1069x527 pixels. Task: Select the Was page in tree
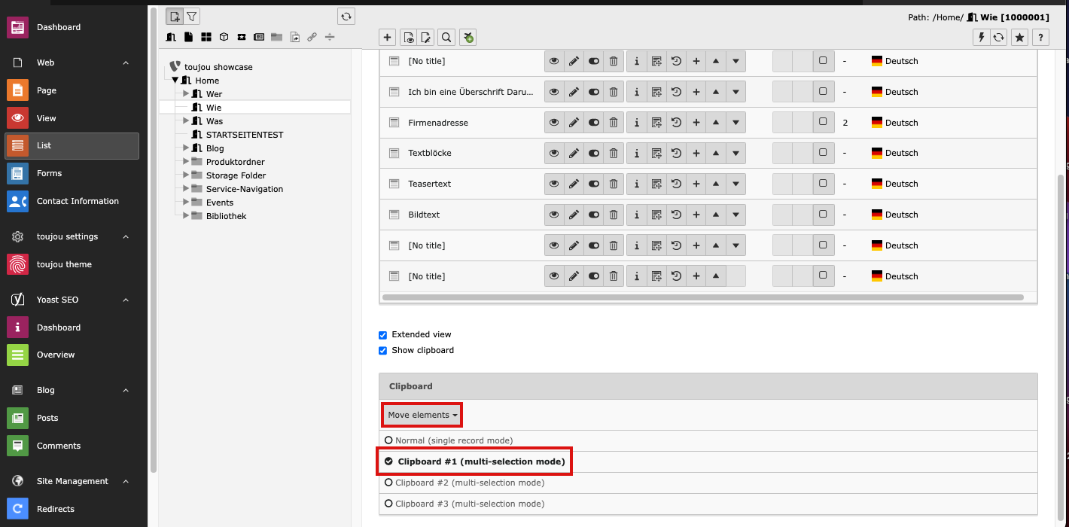(x=215, y=121)
